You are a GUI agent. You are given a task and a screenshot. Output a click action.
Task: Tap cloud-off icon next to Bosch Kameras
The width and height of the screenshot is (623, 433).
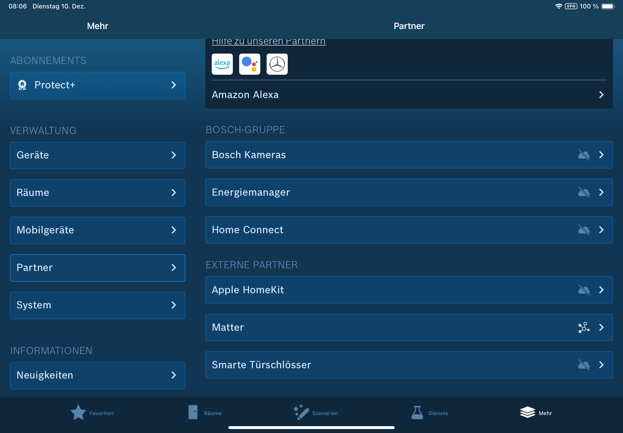click(584, 155)
